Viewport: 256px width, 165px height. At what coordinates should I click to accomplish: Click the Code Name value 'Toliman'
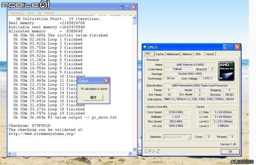(177, 69)
